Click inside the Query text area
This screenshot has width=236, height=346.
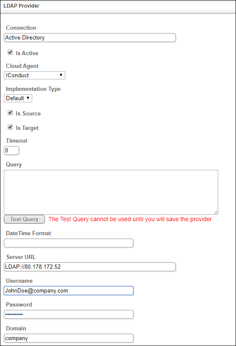111,192
